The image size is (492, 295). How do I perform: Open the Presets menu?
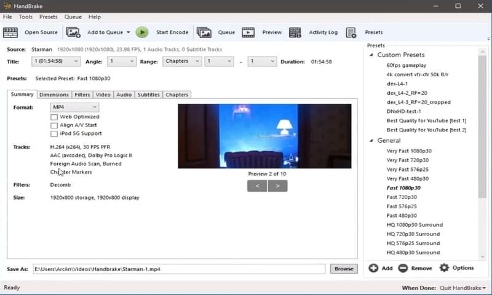point(49,17)
